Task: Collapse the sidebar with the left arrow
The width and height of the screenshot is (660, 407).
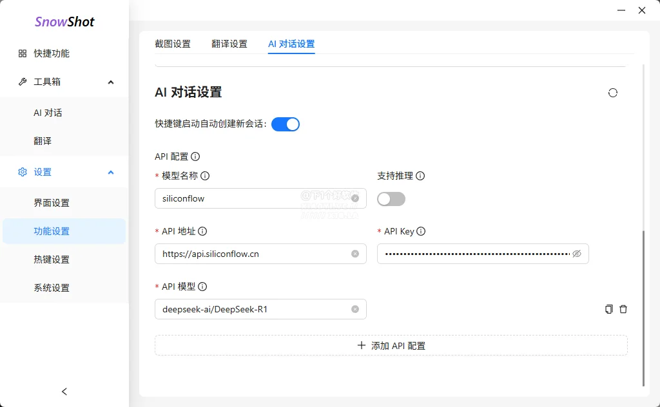Action: point(64,392)
